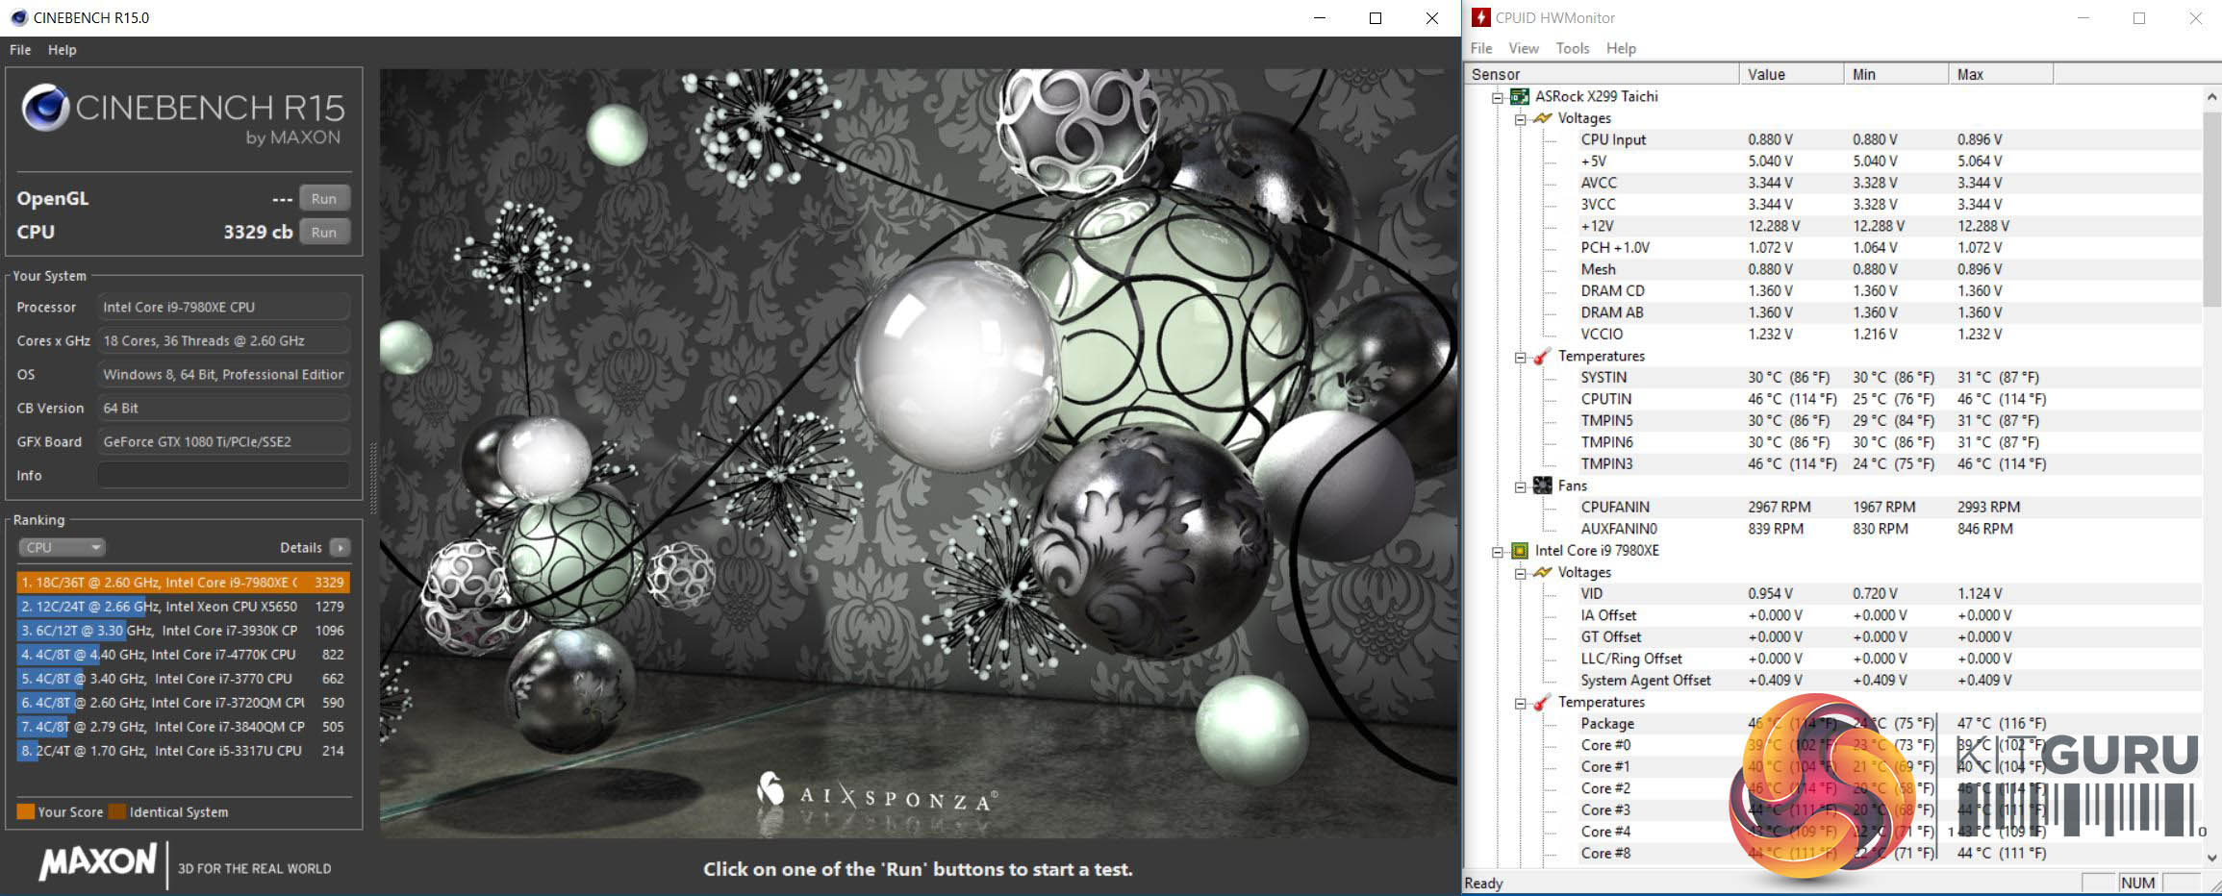Click the Temperatures thermometer icon under Intel Core i9
Image resolution: width=2222 pixels, height=896 pixels.
pos(1543,702)
